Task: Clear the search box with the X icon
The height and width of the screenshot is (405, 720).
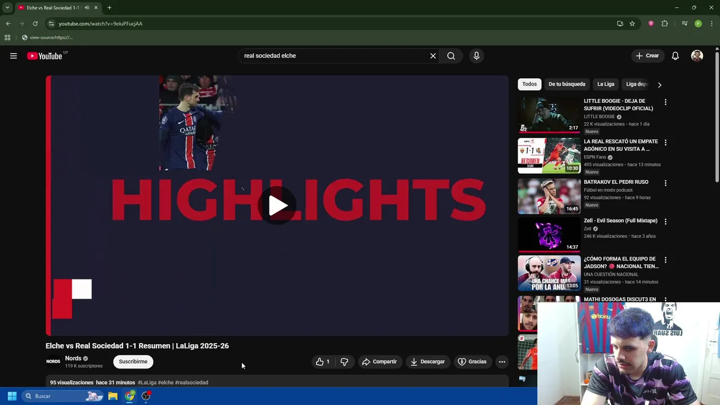Action: pyautogui.click(x=433, y=56)
